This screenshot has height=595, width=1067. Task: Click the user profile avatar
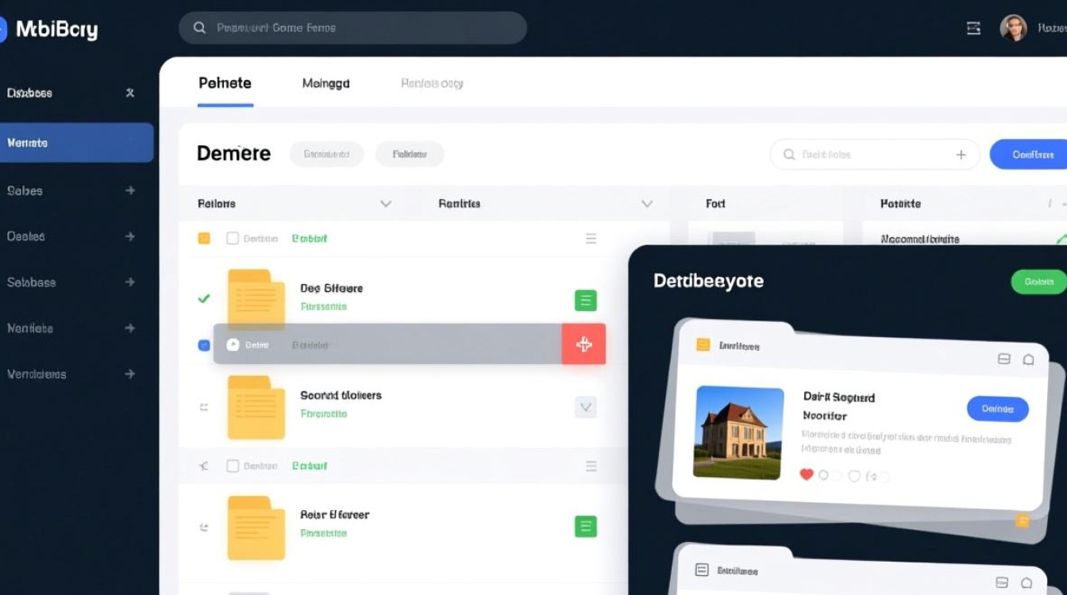click(x=1013, y=29)
